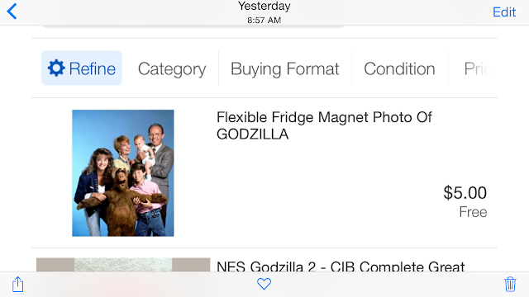Open the share sheet icon
This screenshot has height=297, width=529.
tap(18, 284)
